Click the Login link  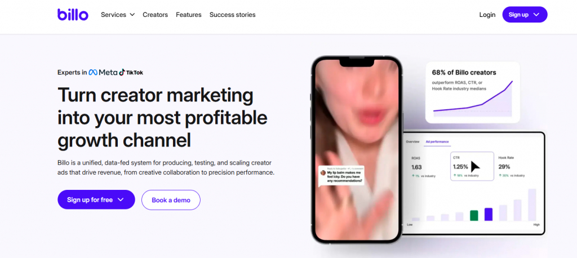pos(487,15)
